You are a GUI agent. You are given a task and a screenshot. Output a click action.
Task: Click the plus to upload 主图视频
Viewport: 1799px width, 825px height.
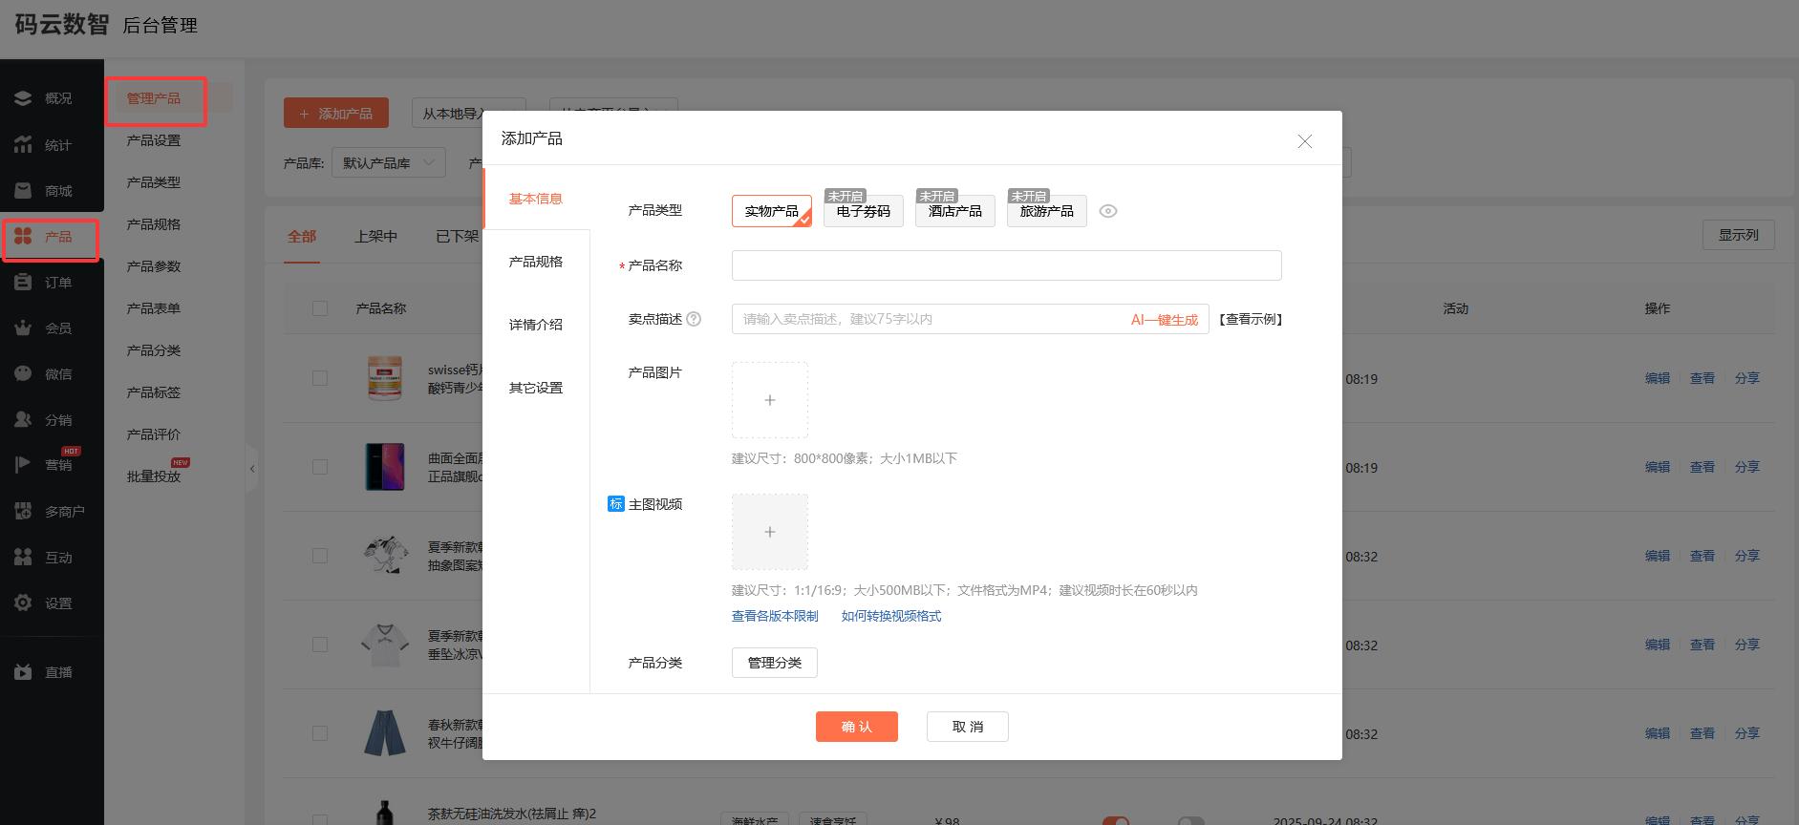point(770,532)
